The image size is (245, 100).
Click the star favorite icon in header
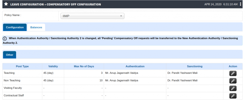[6, 4]
